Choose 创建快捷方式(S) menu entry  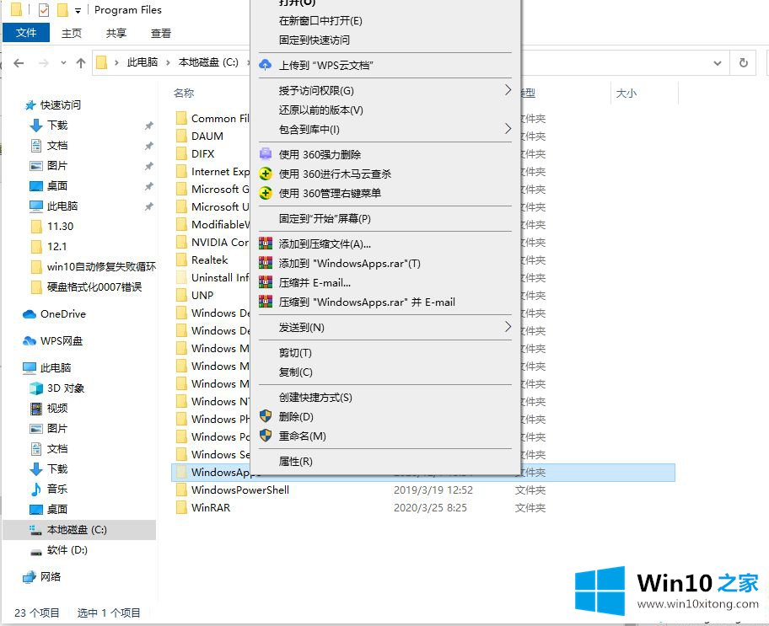point(315,397)
